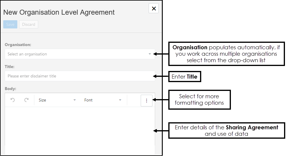
Task: Click the 'Select an organisation' placeholder text
Action: [x=27, y=54]
